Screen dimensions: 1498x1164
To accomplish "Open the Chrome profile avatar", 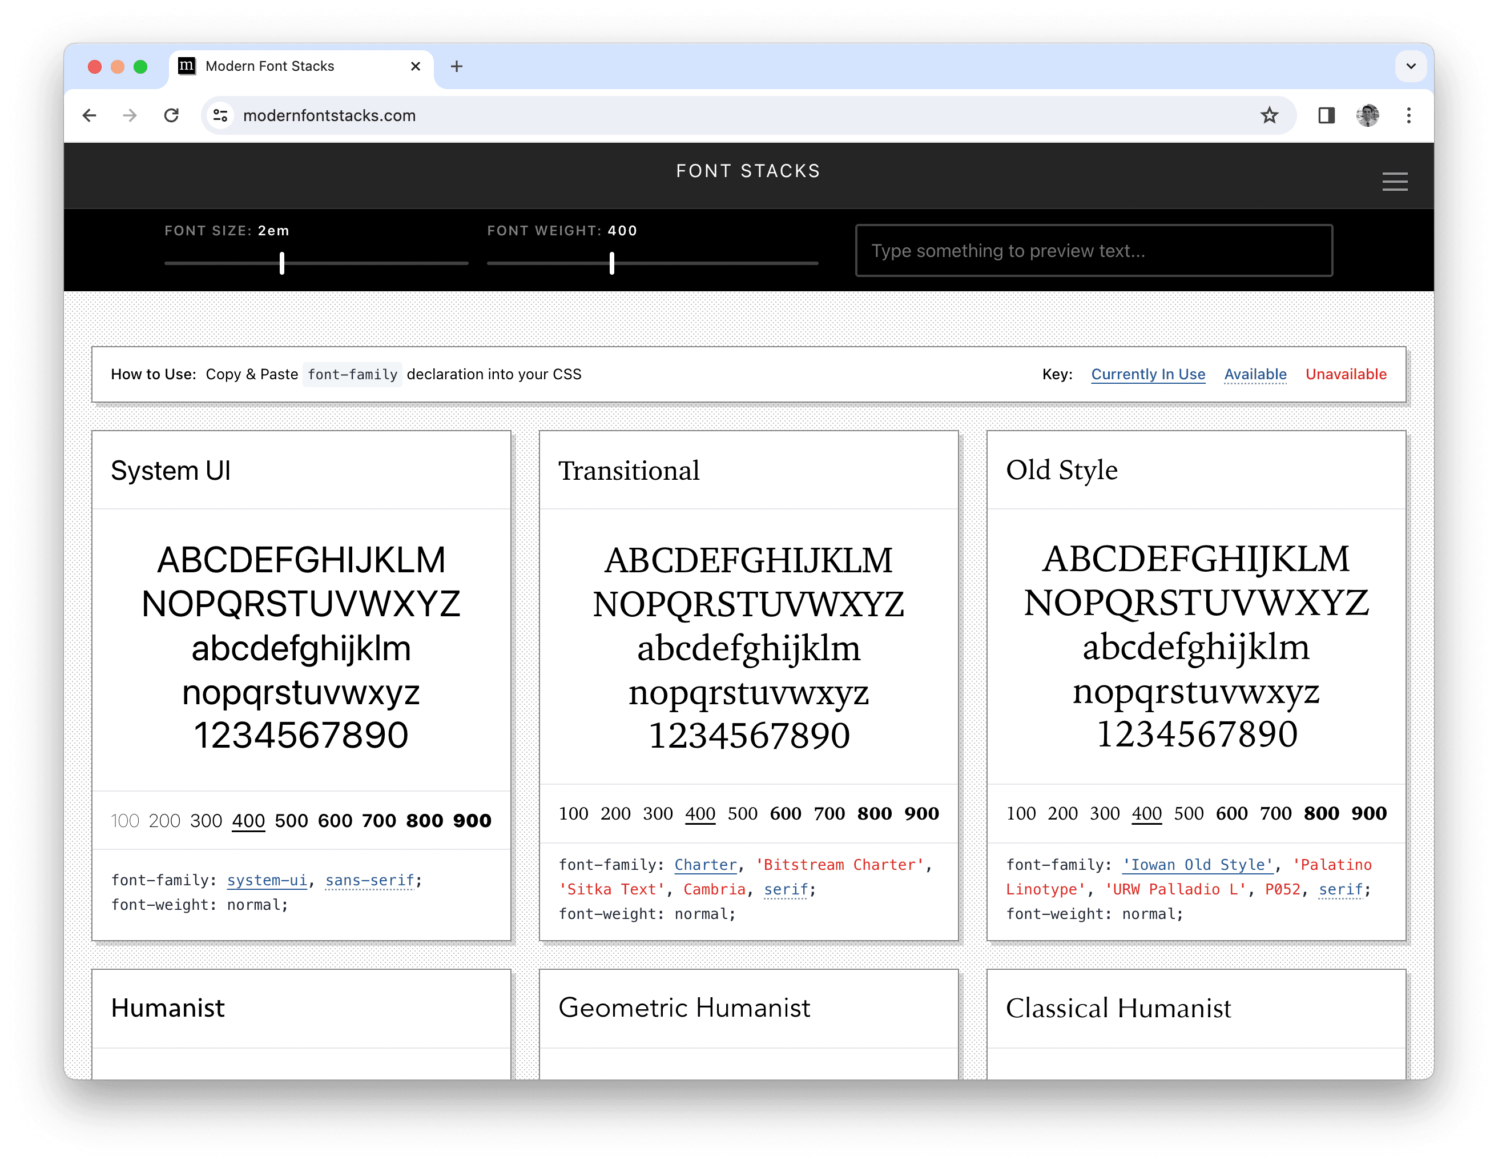I will (x=1367, y=115).
